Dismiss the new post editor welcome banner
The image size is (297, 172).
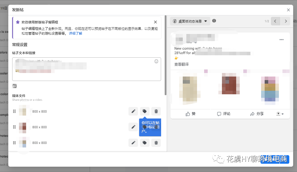click(x=155, y=22)
